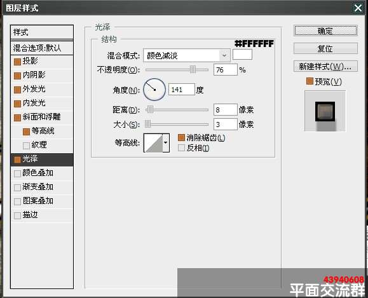Click the 新建样式 new style button

[x=325, y=67]
